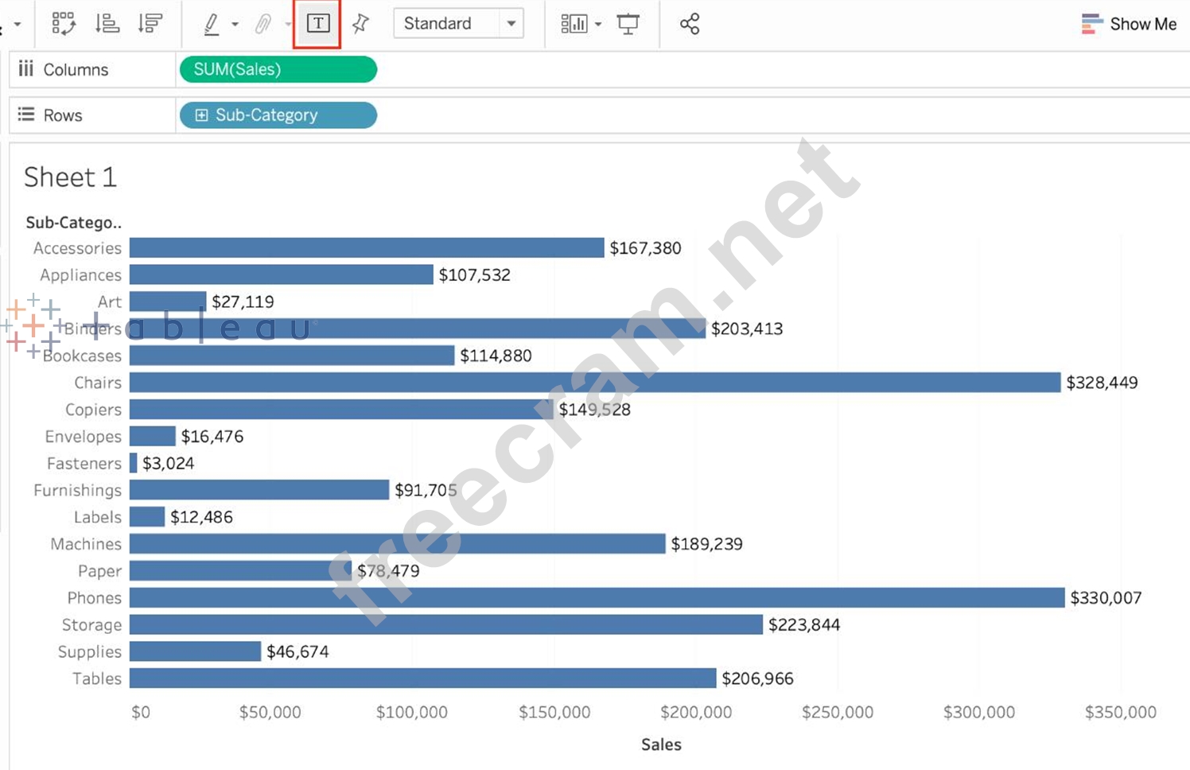This screenshot has width=1190, height=770.
Task: Sort Sub-Category descending by Sales
Action: click(x=150, y=24)
